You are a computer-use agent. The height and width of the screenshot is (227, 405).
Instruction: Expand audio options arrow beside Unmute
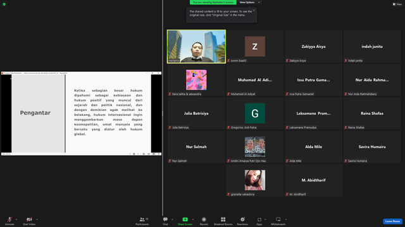click(16, 219)
